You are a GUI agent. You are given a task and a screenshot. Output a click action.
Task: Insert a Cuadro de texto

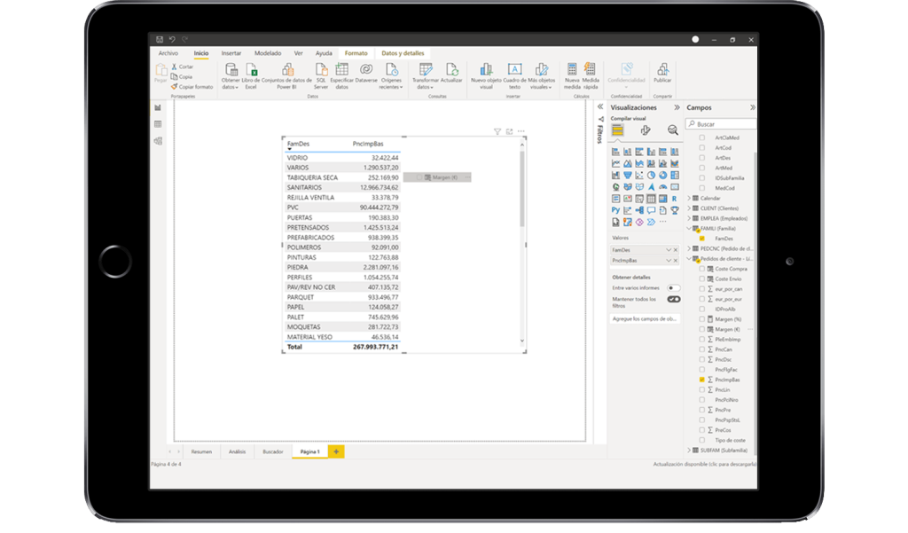pos(514,72)
